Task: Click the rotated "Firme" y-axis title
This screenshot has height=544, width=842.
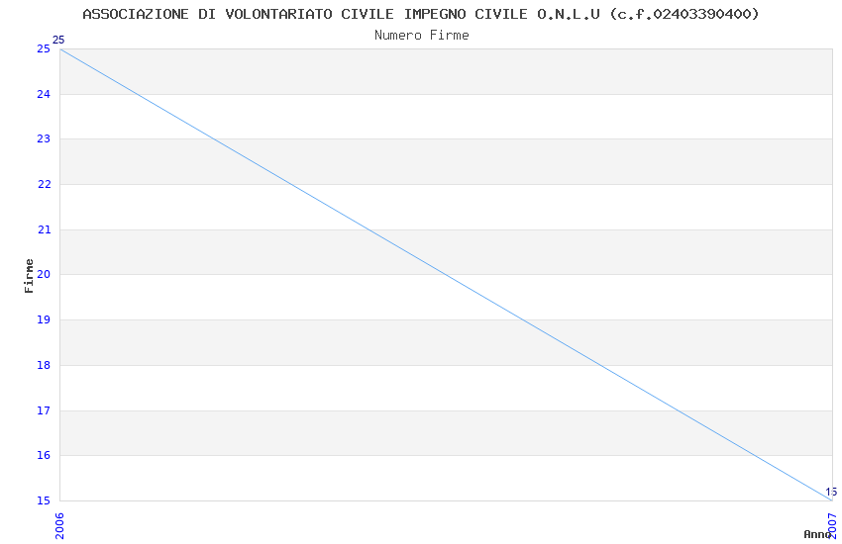Action: pyautogui.click(x=30, y=275)
